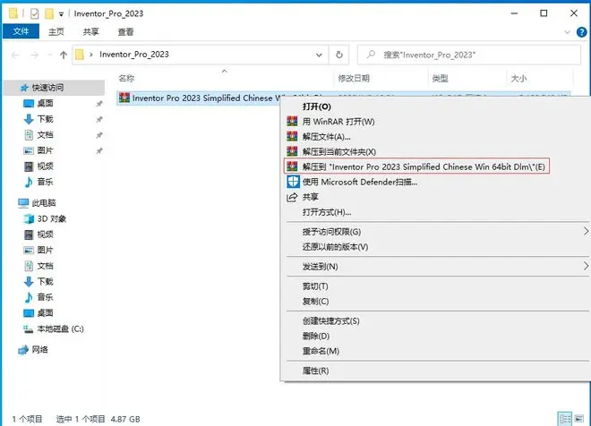Click the pin icon next to 下载

pos(99,119)
